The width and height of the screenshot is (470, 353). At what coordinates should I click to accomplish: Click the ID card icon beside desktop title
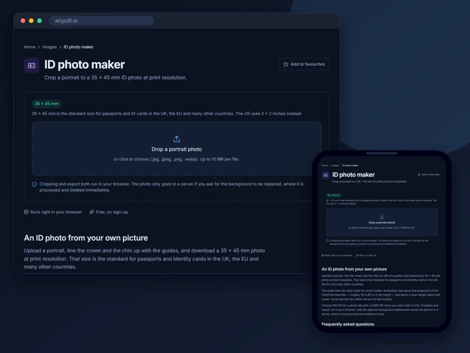[x=32, y=65]
